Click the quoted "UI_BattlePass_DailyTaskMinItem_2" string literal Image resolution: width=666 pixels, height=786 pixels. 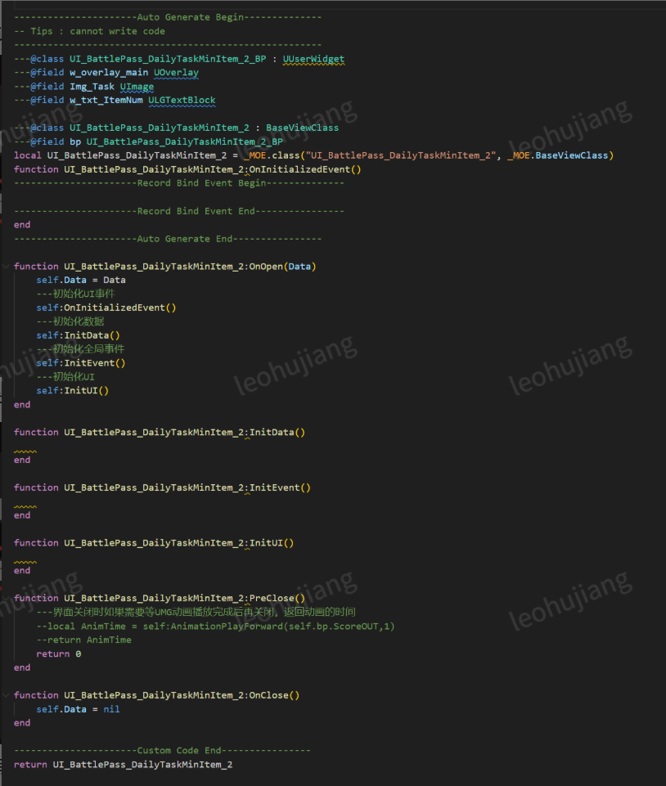point(400,155)
